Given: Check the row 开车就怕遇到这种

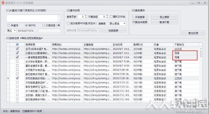Looking at the screenshot, I should [x=17, y=82].
